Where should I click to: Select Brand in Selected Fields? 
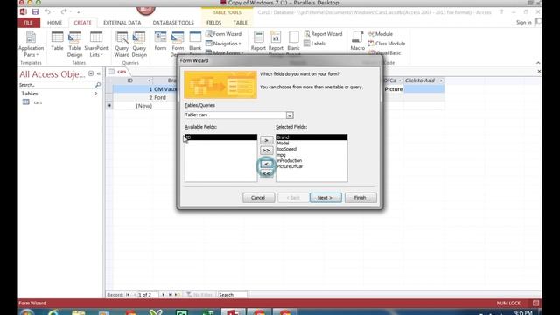click(x=311, y=137)
